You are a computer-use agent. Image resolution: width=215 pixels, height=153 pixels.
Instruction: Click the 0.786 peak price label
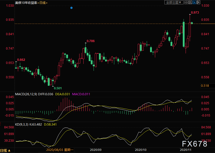90,41
